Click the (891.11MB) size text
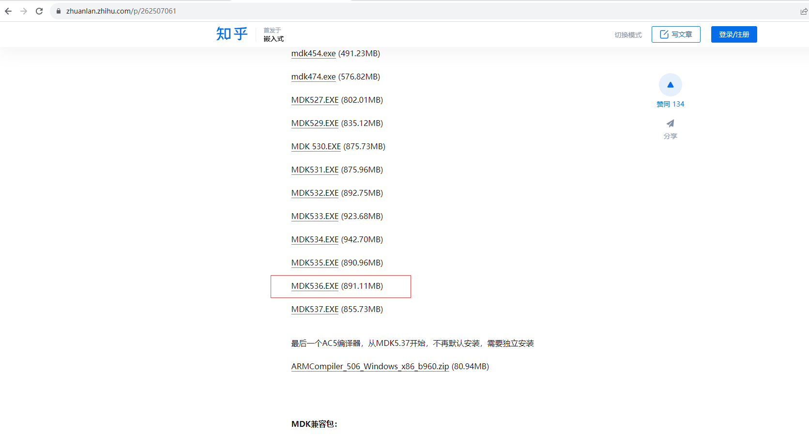The width and height of the screenshot is (809, 437). pyautogui.click(x=362, y=286)
